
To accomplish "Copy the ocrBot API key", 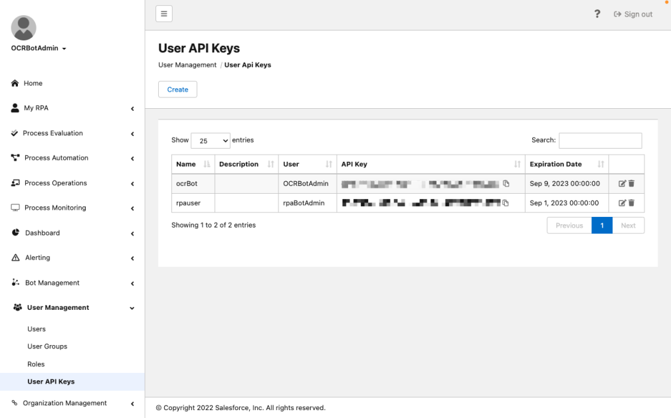I will [507, 184].
